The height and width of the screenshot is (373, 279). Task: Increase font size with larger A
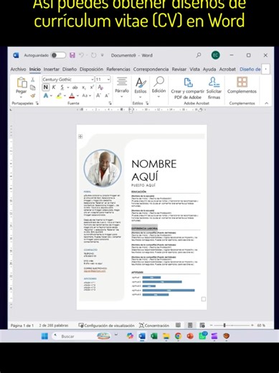pos(98,95)
